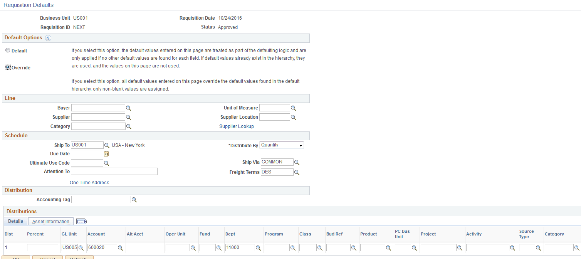The height and width of the screenshot is (259, 581).
Task: Click the Supplier Lookup link
Action: tap(237, 126)
